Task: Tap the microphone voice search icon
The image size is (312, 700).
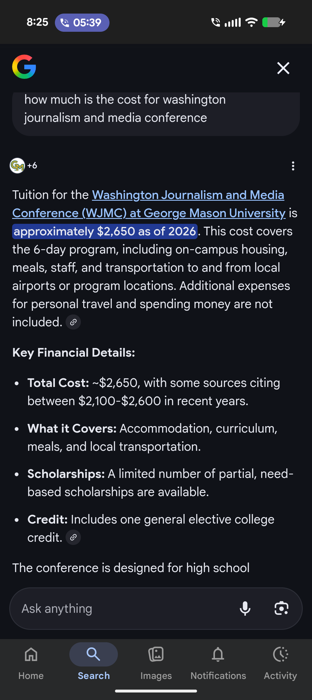Action: point(245,608)
